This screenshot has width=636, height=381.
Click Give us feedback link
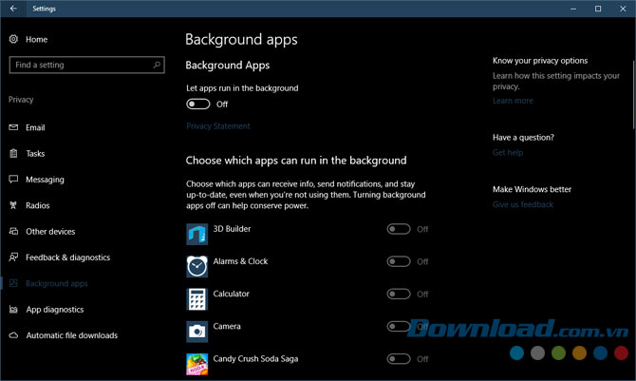click(523, 204)
